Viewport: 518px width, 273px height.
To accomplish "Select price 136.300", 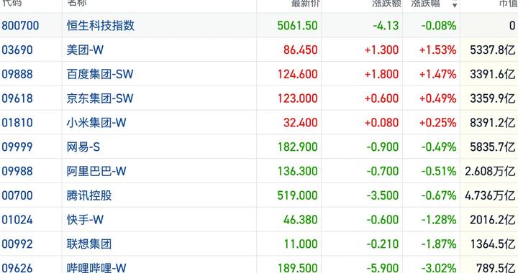I will 297,171.
